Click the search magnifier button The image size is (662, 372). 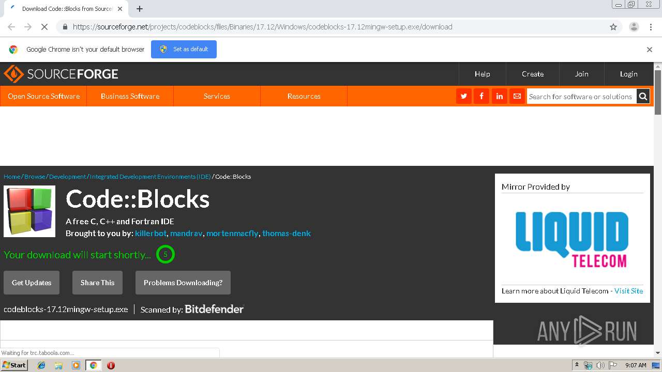643,96
